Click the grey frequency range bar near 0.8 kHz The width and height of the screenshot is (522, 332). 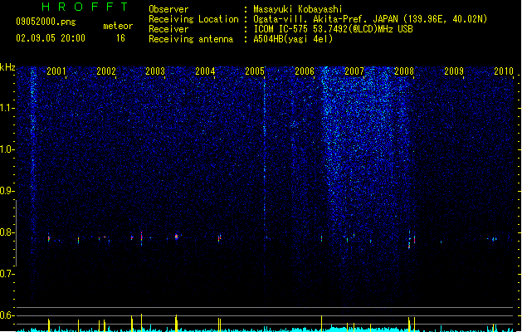16,233
